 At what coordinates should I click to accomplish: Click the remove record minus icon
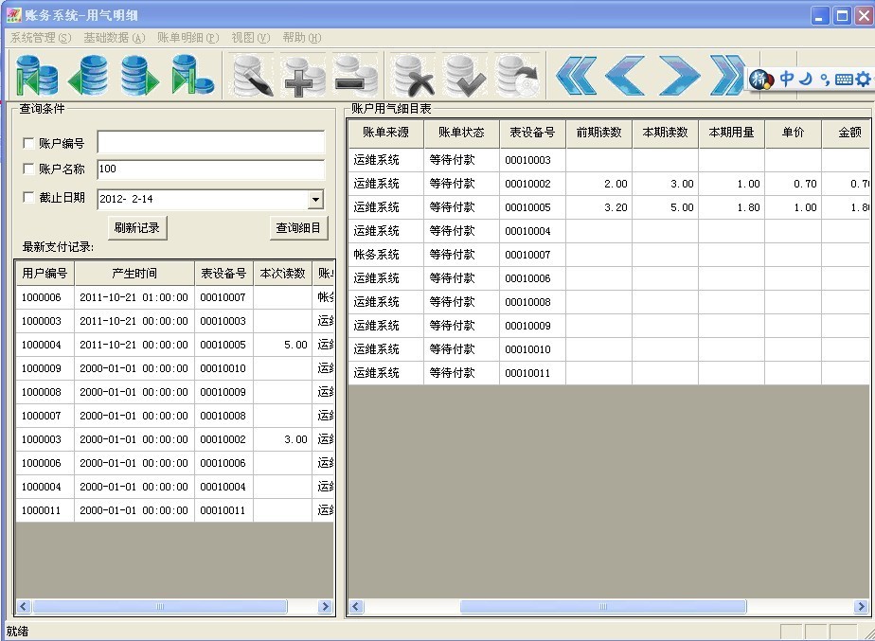tap(356, 75)
